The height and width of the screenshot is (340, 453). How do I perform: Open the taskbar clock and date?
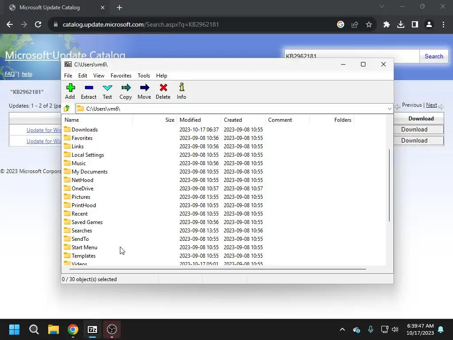pyautogui.click(x=420, y=329)
